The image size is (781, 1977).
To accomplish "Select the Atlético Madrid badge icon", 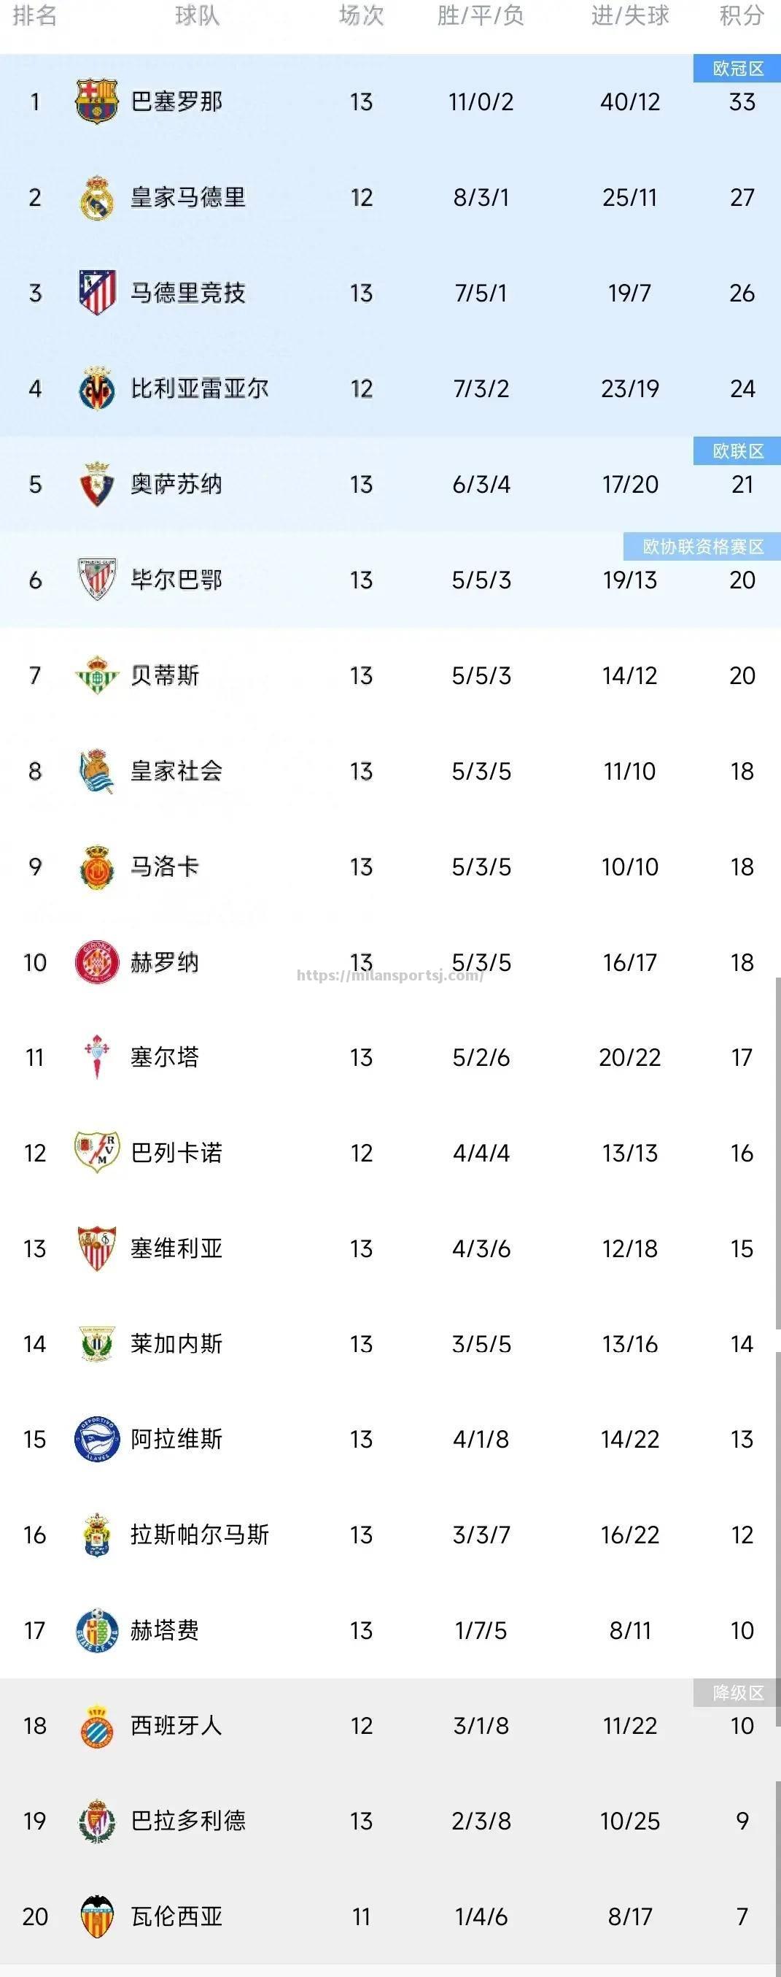I will point(96,293).
